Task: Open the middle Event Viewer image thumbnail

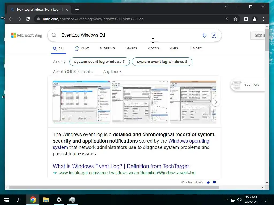Action: (140, 102)
